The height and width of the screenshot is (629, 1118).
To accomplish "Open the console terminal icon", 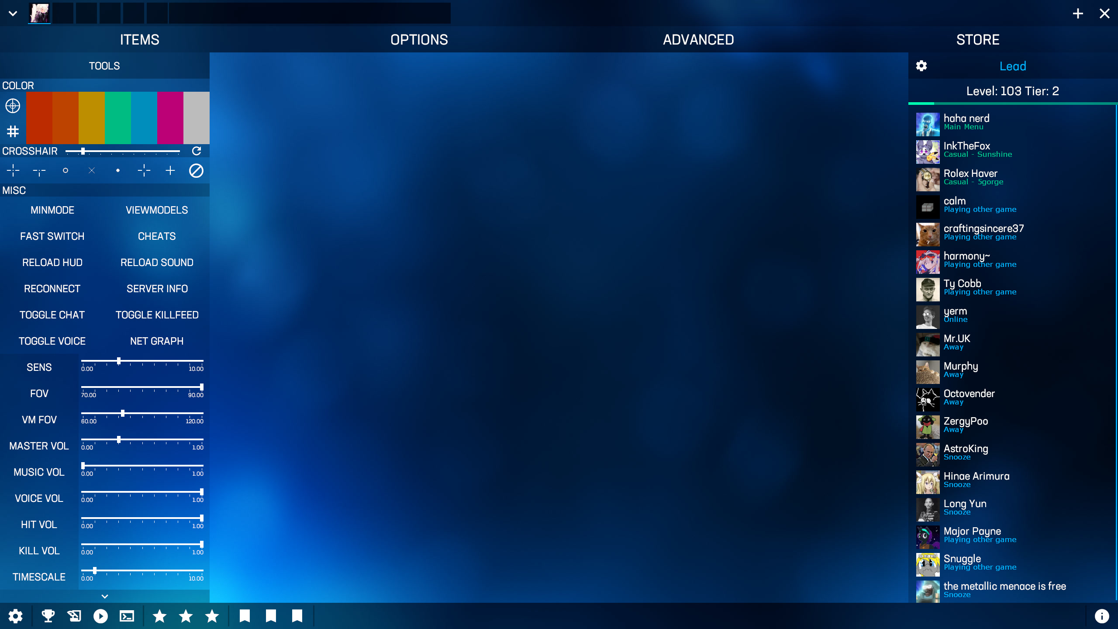I will 127,616.
